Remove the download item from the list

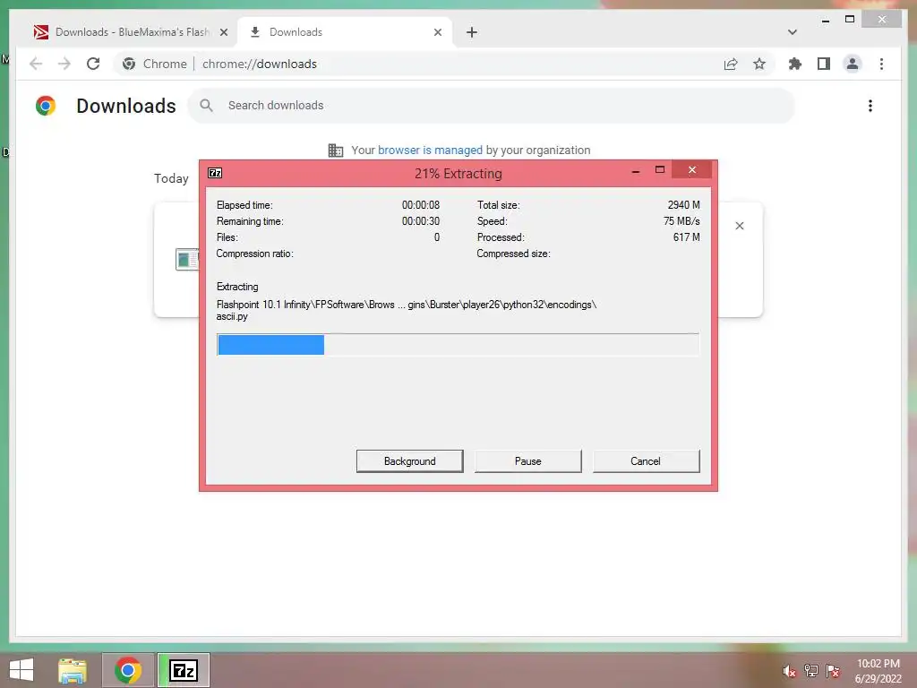click(739, 226)
